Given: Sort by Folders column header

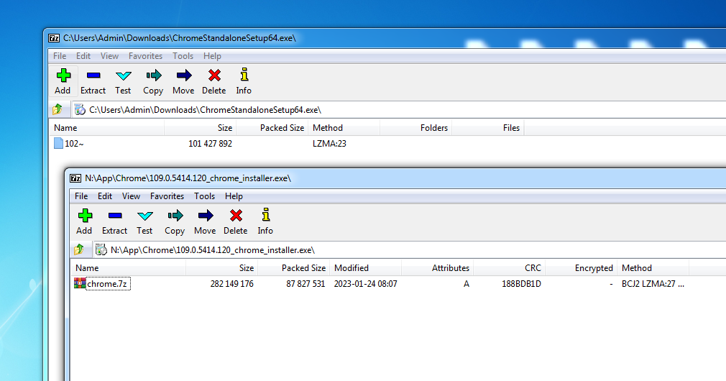Looking at the screenshot, I should tap(415, 128).
